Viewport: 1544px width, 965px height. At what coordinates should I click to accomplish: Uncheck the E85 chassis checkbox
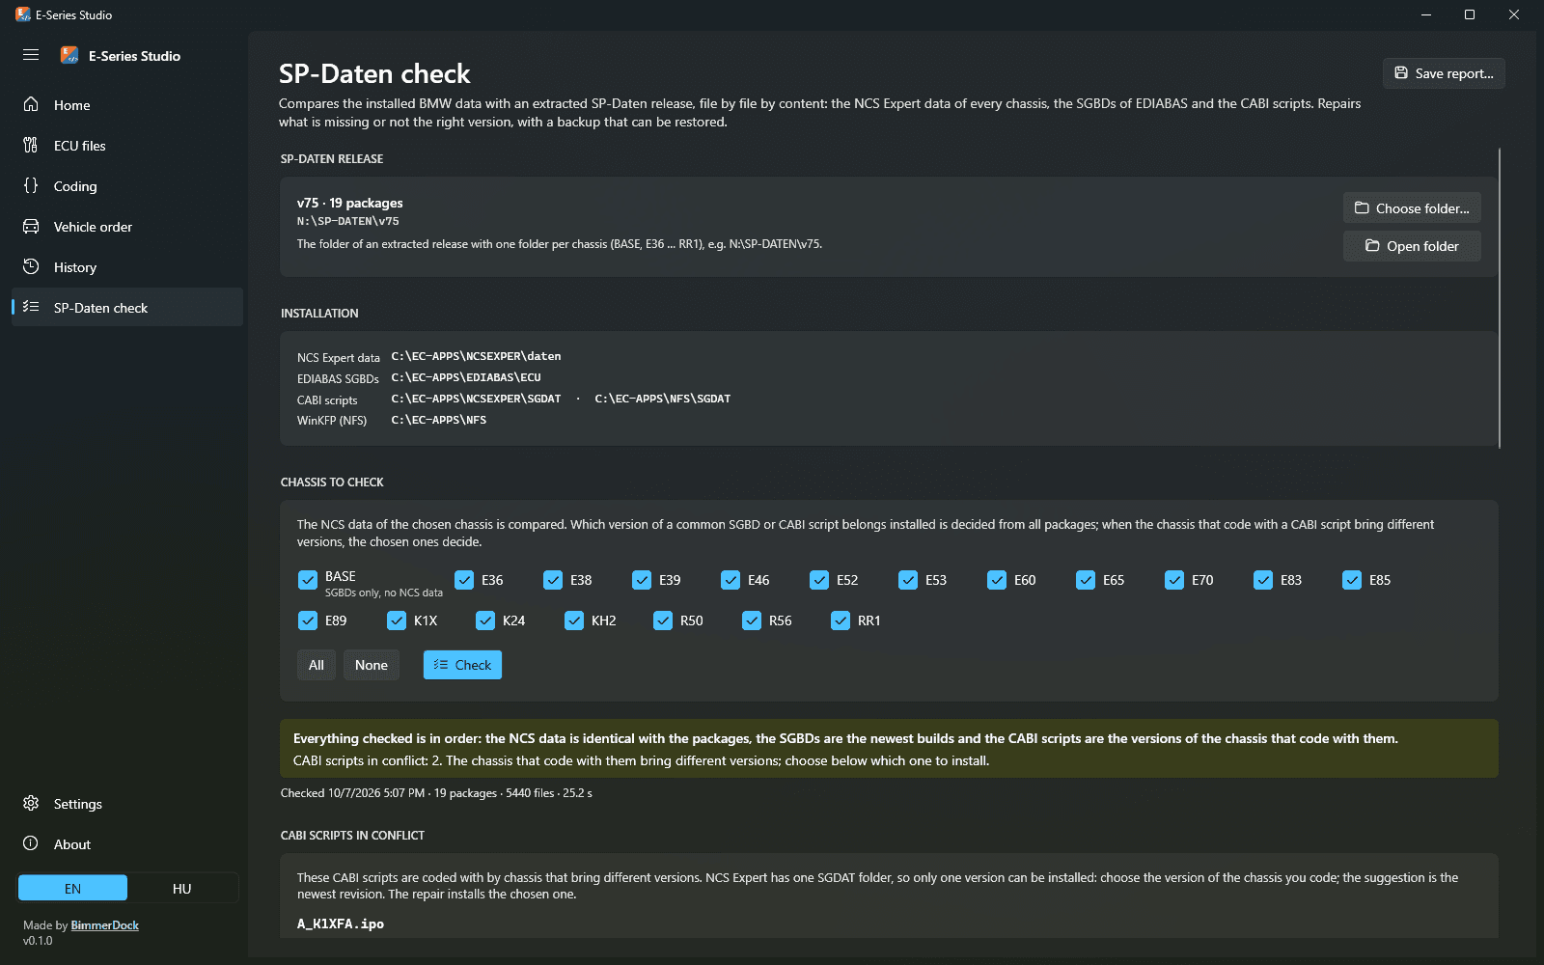(1352, 580)
